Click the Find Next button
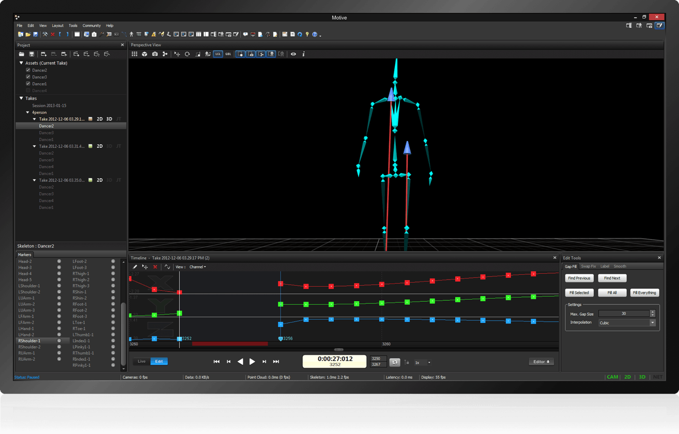Viewport: 679px width, 434px height. (x=612, y=278)
